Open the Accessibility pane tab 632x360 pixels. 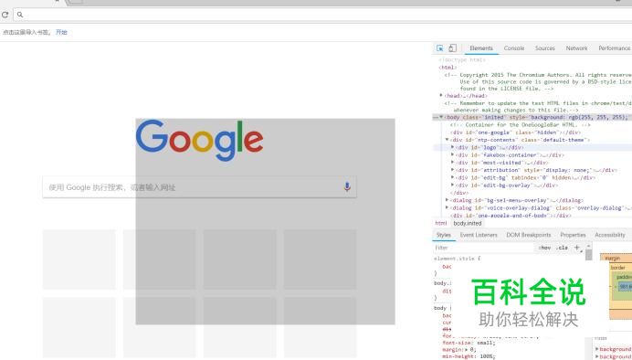click(610, 235)
